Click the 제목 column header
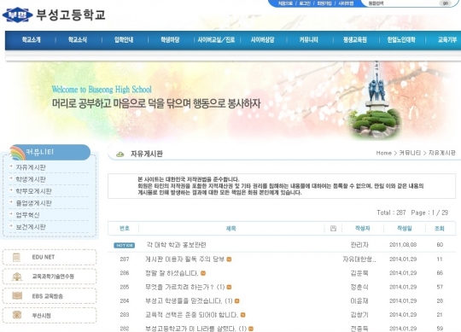461x332 pixels. point(230,228)
